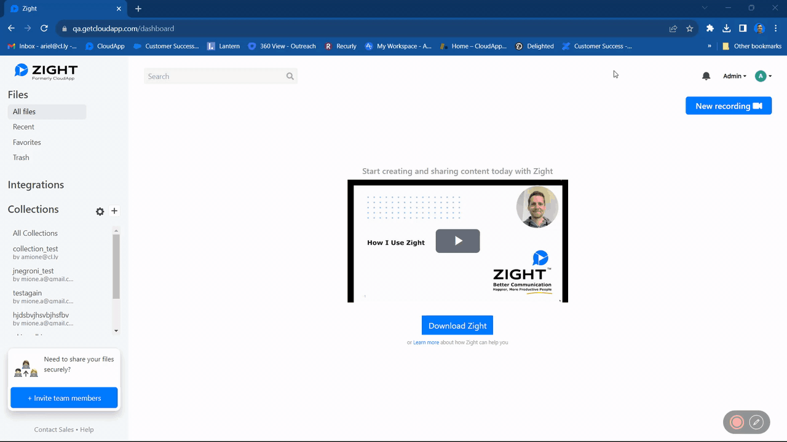Open CloudApp bookmark
787x442 pixels.
coord(105,46)
